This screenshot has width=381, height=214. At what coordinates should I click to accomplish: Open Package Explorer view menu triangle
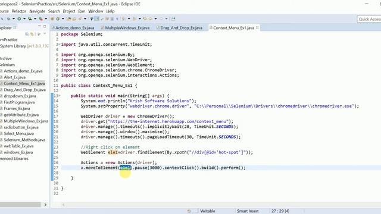pos(45,33)
